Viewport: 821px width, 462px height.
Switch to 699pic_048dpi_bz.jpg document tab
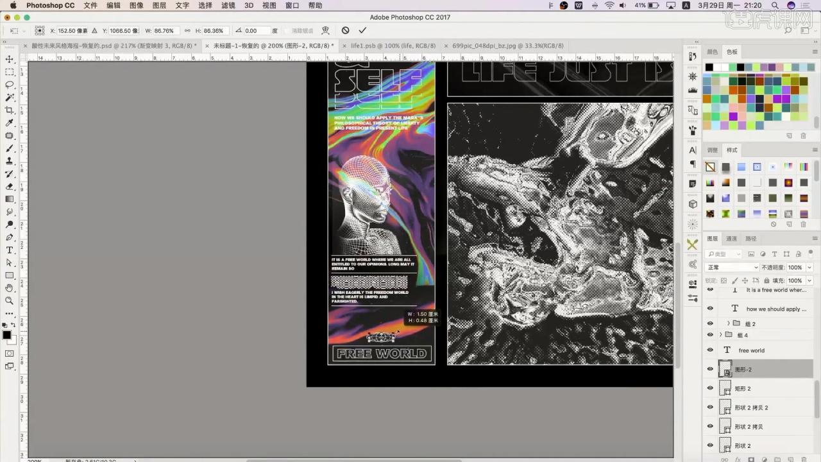click(508, 46)
